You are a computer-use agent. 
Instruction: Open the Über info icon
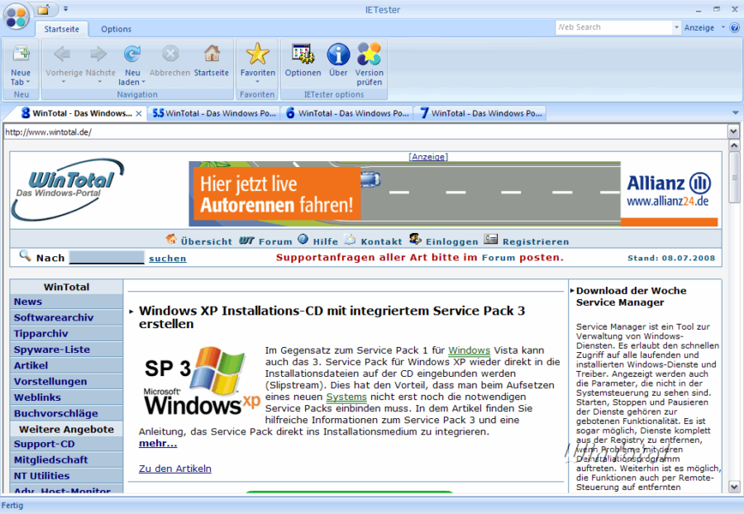coord(338,54)
